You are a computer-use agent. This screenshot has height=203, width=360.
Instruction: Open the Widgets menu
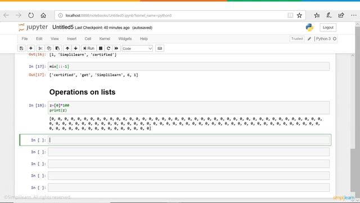coord(125,39)
